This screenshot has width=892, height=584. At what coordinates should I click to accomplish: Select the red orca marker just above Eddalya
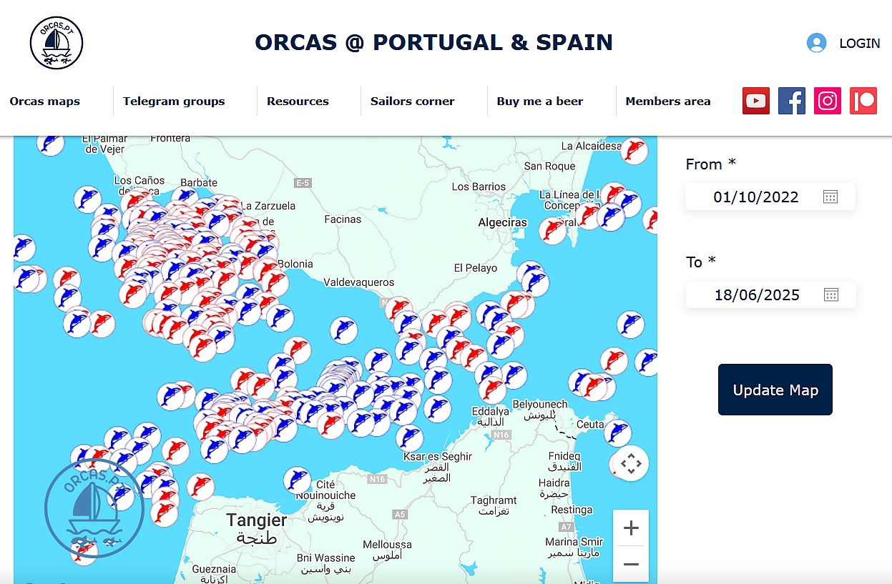coord(492,390)
